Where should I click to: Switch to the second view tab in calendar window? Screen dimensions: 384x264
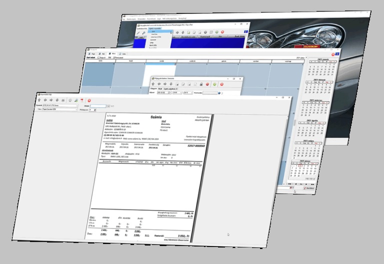coord(102,54)
